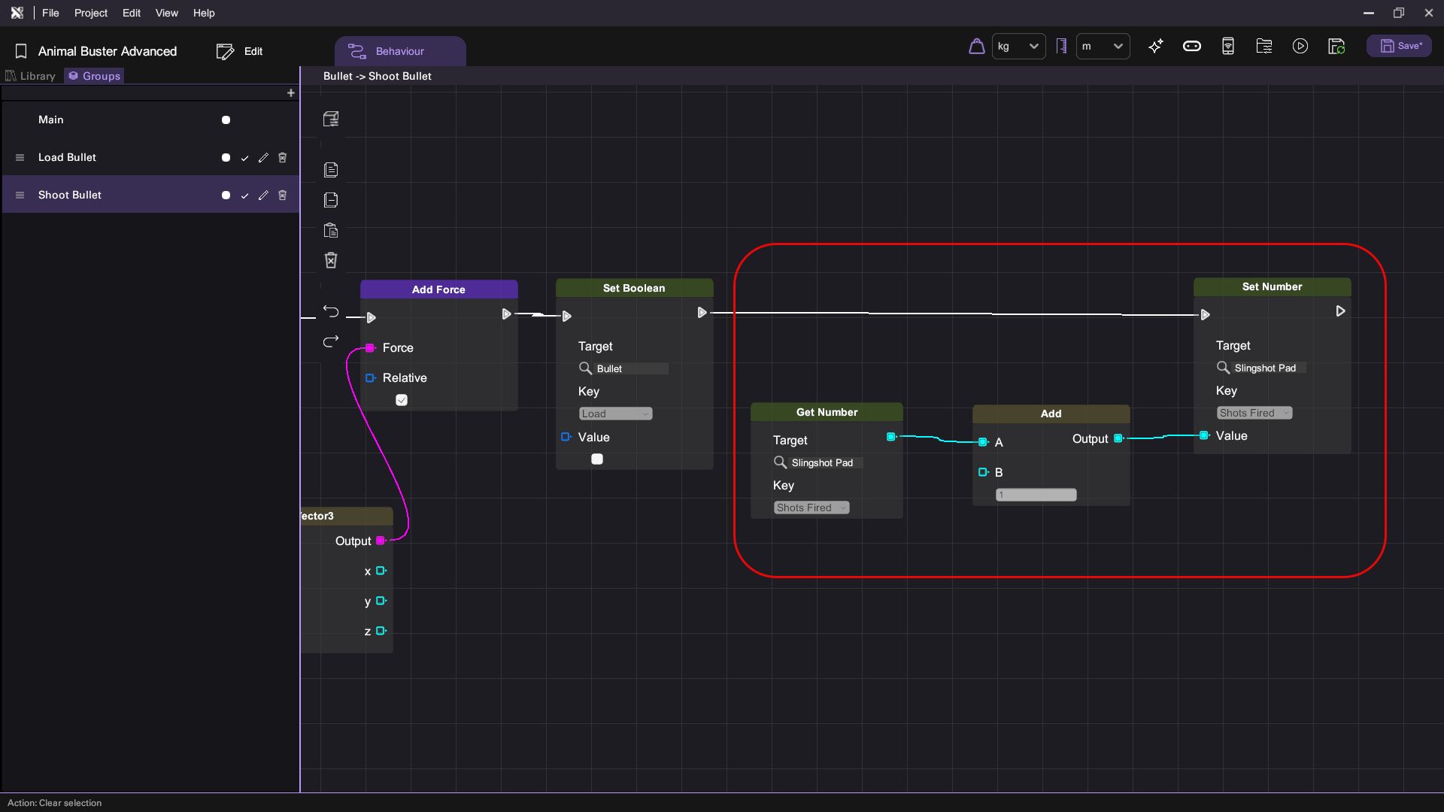
Task: Click the Edit button beside project name
Action: (240, 51)
